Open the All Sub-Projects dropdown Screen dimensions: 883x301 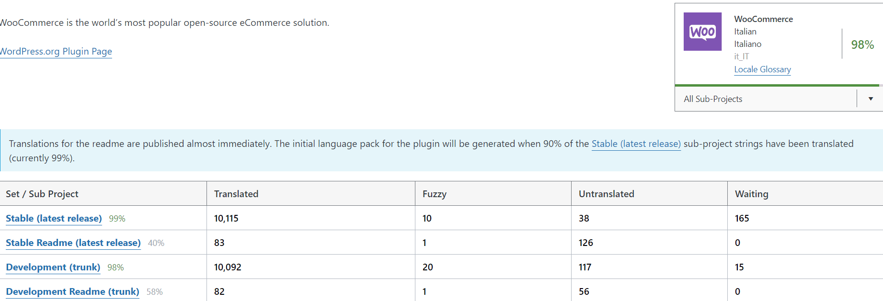[x=767, y=99]
